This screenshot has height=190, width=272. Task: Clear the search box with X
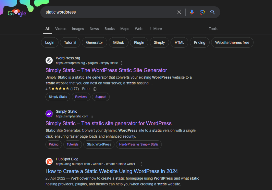coord(179,12)
